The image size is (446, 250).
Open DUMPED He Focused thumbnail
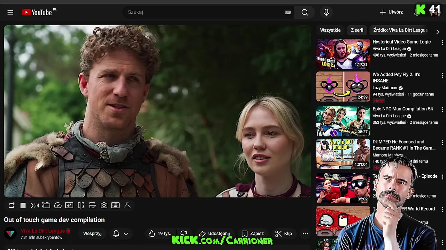[x=343, y=154]
